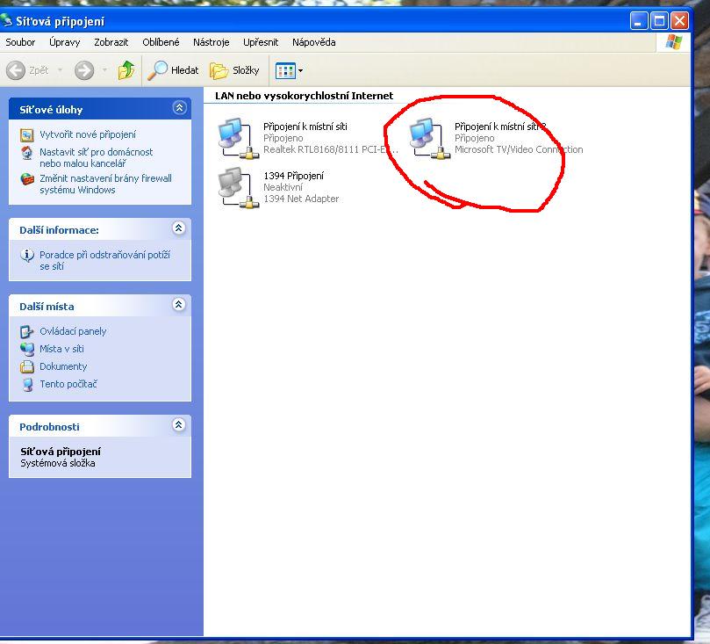The height and width of the screenshot is (644, 710).
Task: Open the Oblíbené menu
Action: [161, 42]
